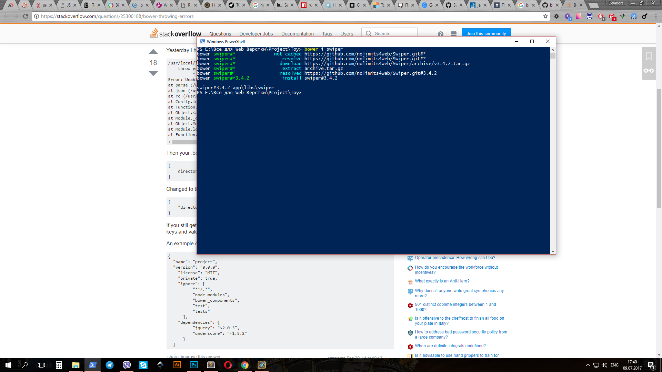Open the Stack Exchange sites menu icon
Viewport: 662px width, 372px height.
coord(453,34)
